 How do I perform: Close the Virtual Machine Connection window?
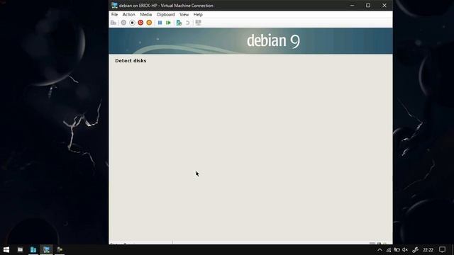(x=384, y=6)
